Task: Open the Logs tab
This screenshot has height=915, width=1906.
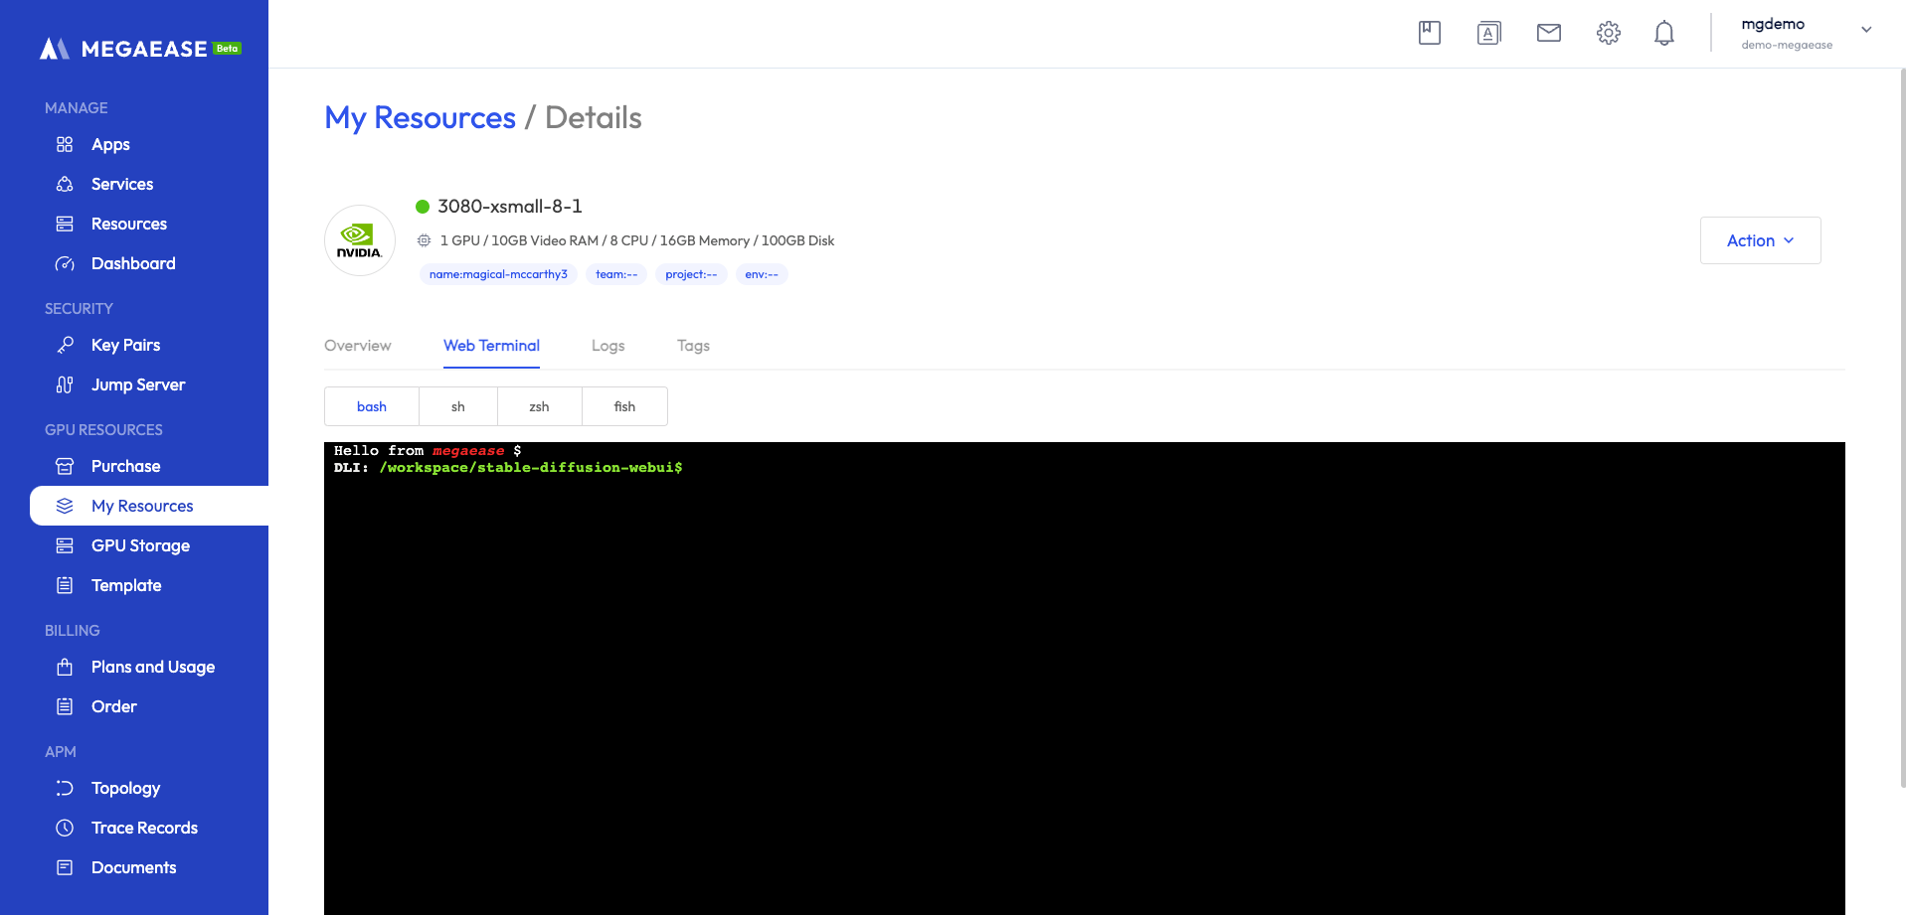Action: (607, 346)
